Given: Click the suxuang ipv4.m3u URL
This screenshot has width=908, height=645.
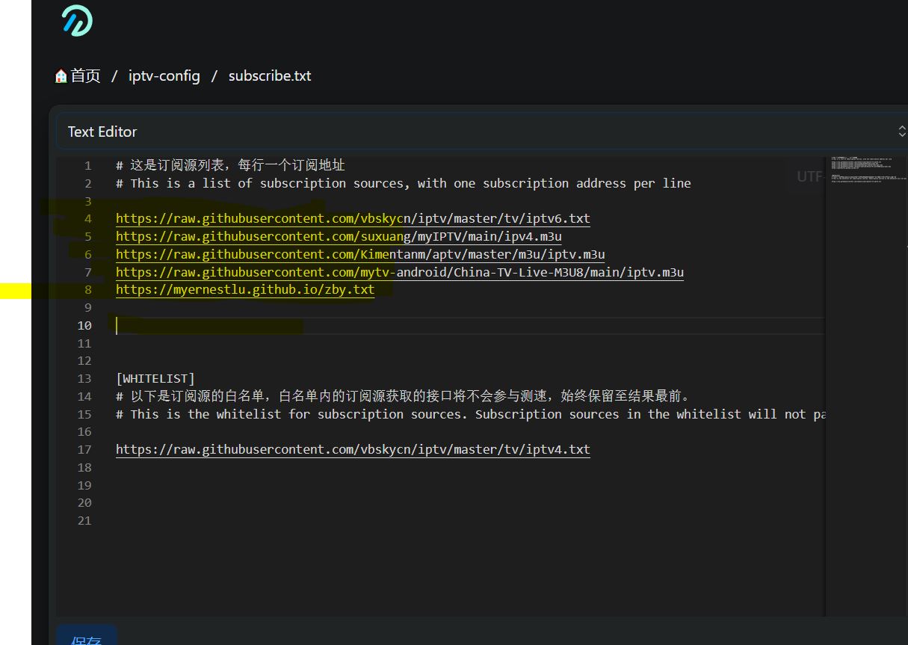Looking at the screenshot, I should pos(339,237).
